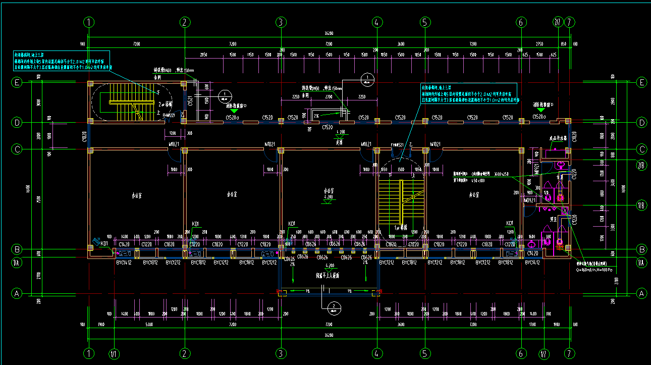The image size is (651, 365).
Task: Select the 1/1 grid bubble at the bottom
Action: point(115,353)
